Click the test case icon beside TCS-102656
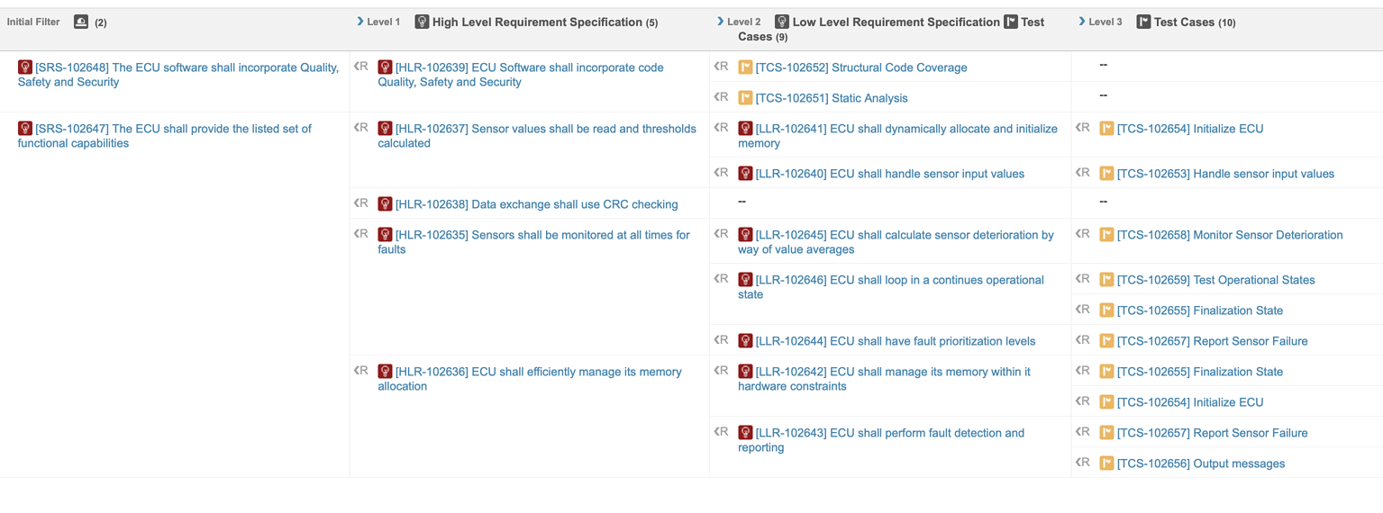This screenshot has height=513, width=1383. pos(1106,463)
